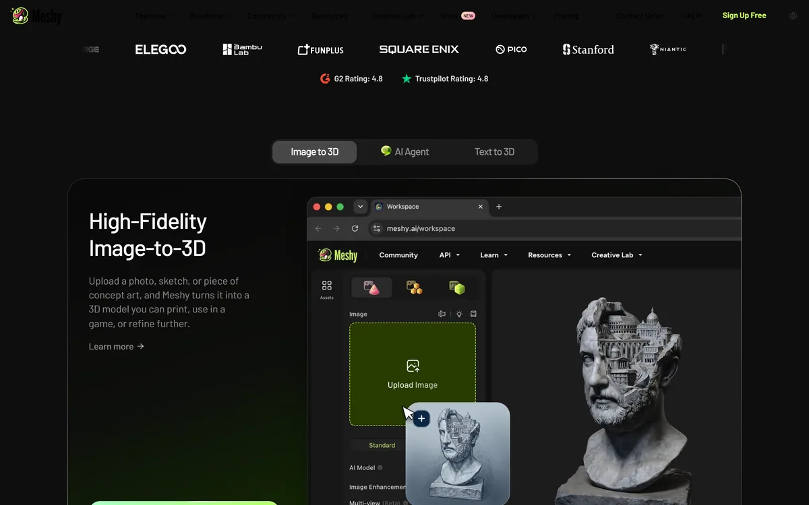This screenshot has height=505, width=809.
Task: Click the PICO partner logo
Action: [x=511, y=49]
